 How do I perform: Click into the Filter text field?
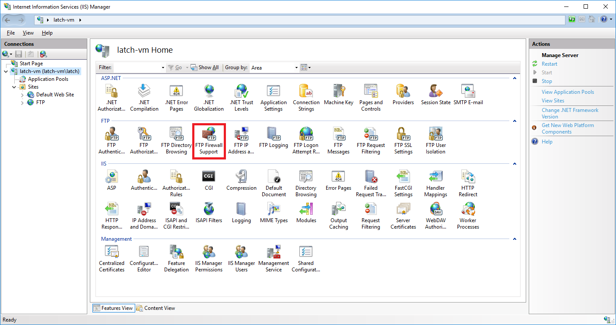point(137,67)
